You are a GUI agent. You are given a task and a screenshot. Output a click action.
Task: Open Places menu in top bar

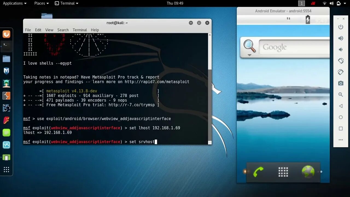(42, 3)
